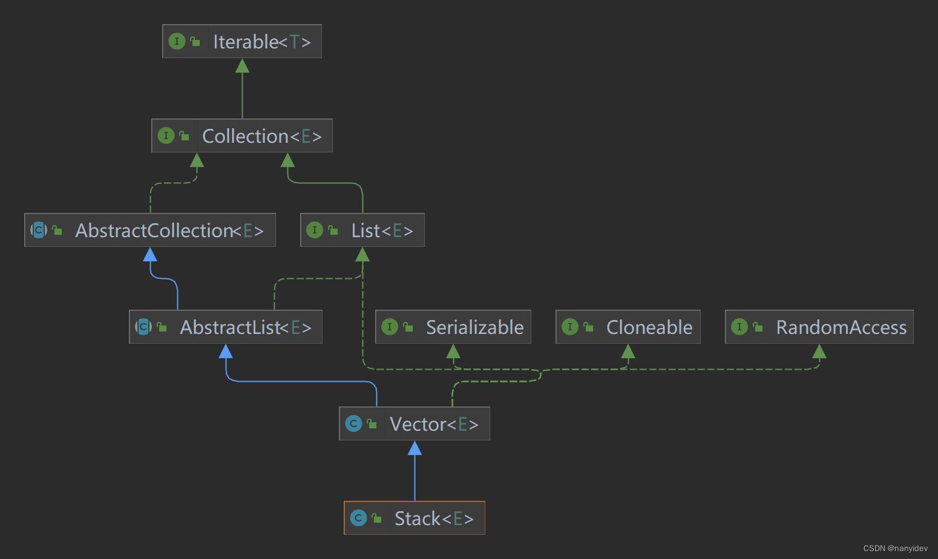Click the class icon on Stack<E> node
The height and width of the screenshot is (559, 938).
358,518
